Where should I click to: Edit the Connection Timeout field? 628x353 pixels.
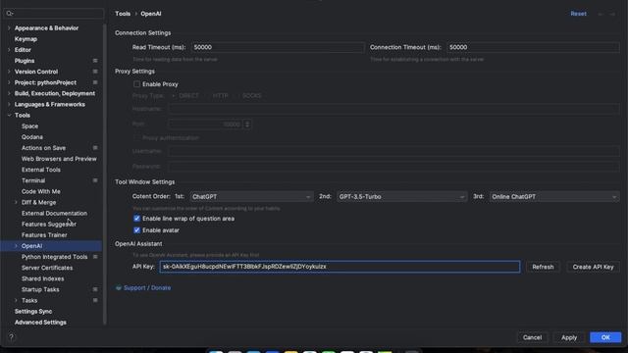pos(533,47)
